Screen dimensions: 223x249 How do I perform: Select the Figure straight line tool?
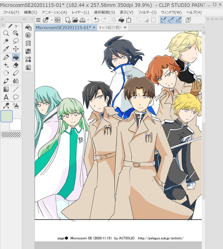coord(16,89)
